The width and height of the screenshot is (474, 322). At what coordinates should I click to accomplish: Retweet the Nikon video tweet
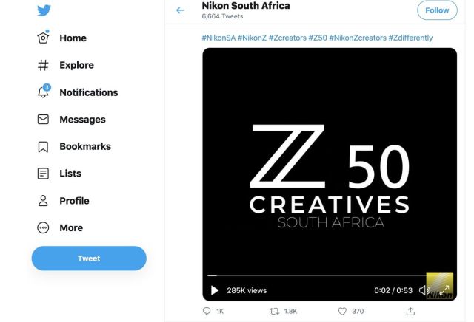click(275, 311)
